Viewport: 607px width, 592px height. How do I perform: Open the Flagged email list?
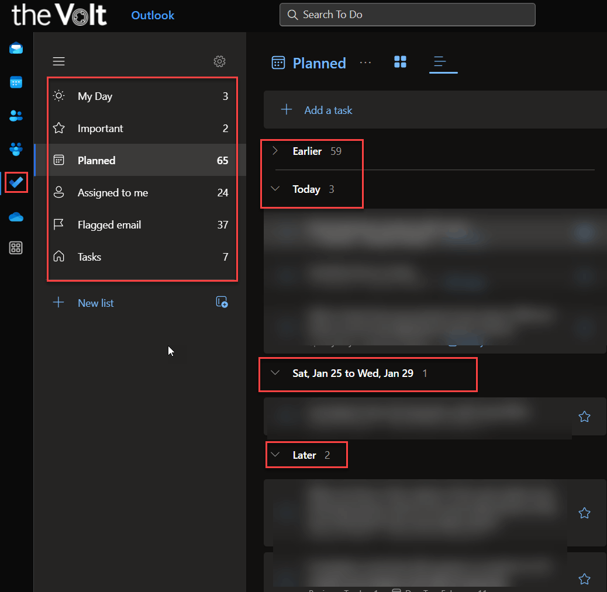(142, 224)
